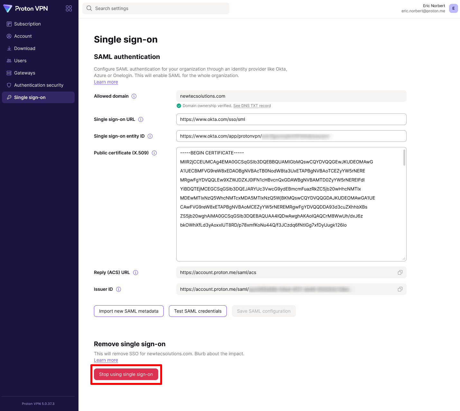Click the Gateways sidebar icon

tap(9, 73)
